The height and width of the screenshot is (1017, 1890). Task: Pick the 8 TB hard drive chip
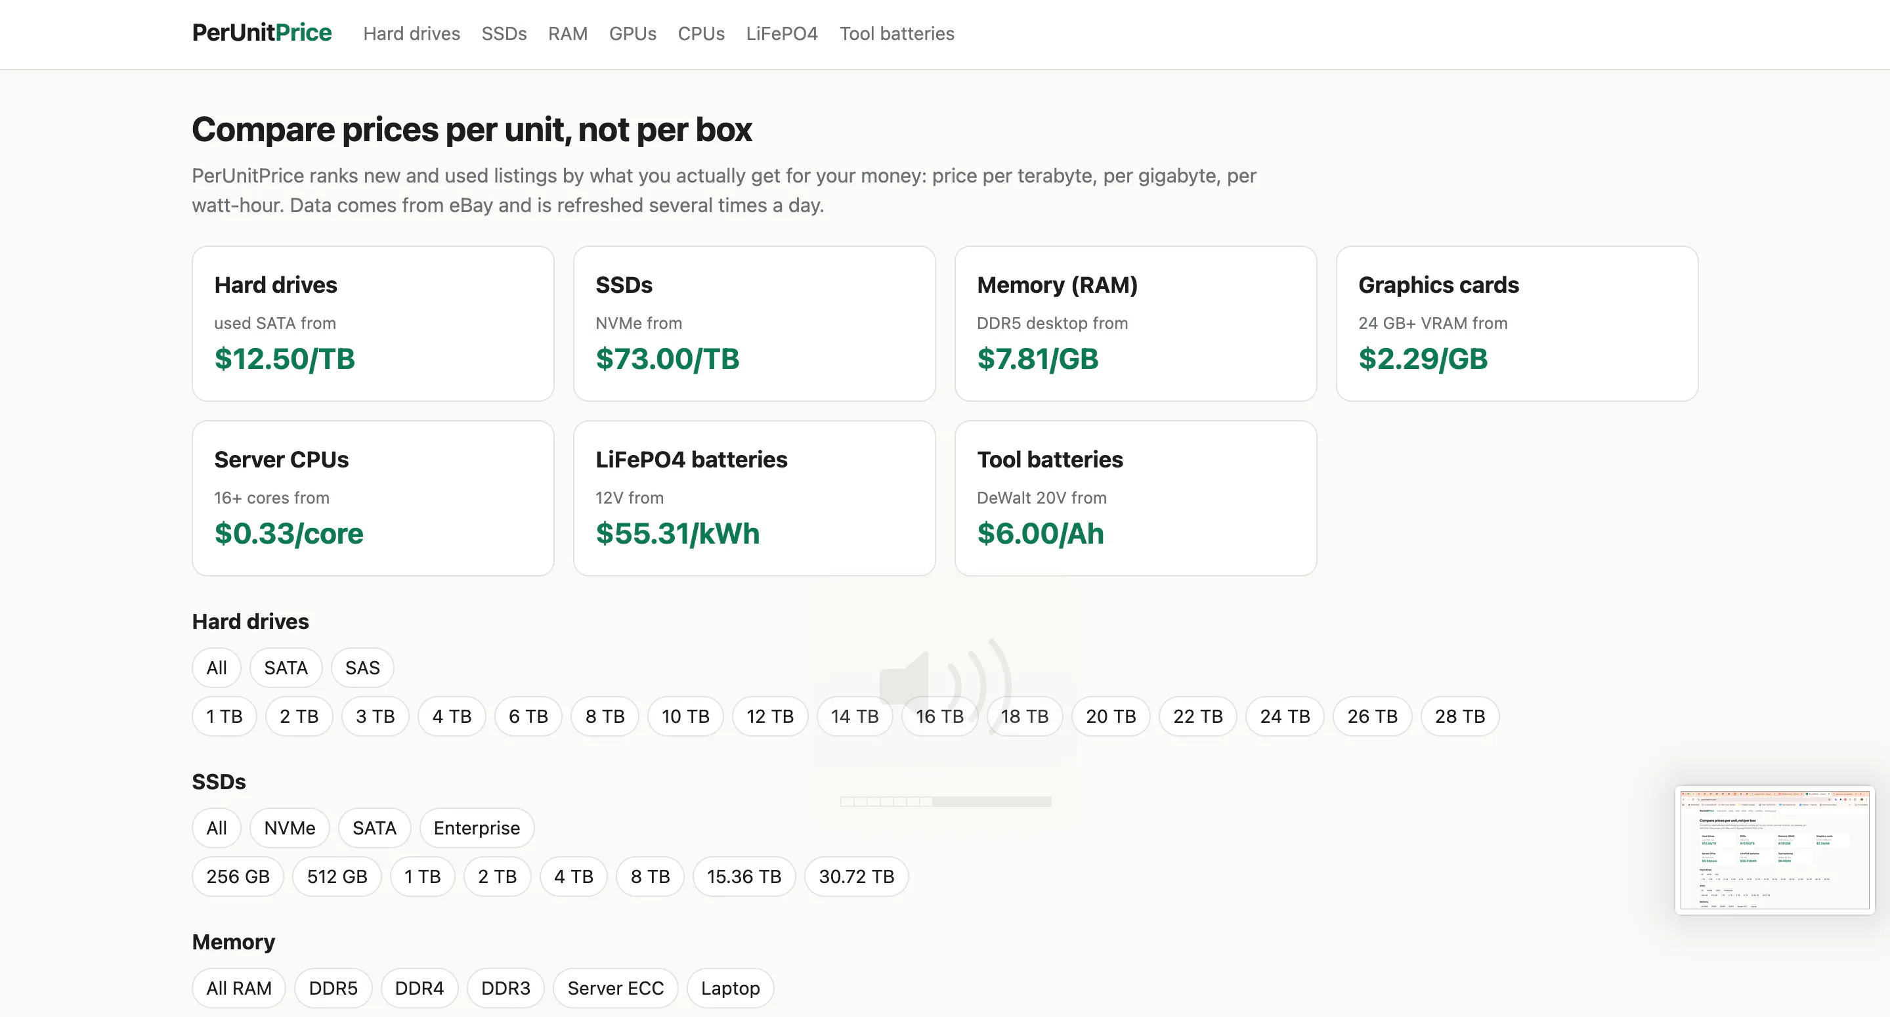(605, 716)
